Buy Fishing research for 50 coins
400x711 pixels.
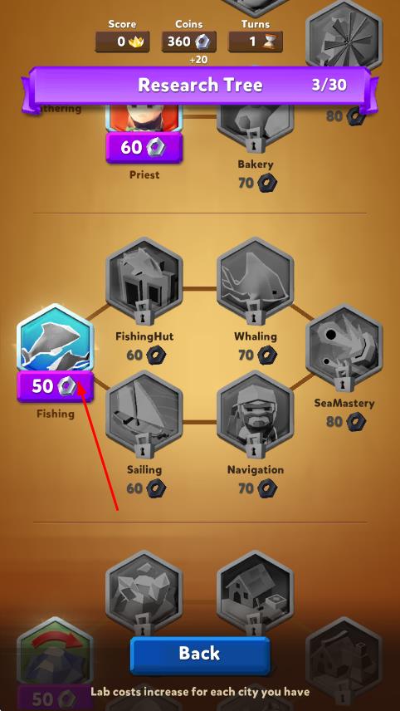tap(56, 386)
